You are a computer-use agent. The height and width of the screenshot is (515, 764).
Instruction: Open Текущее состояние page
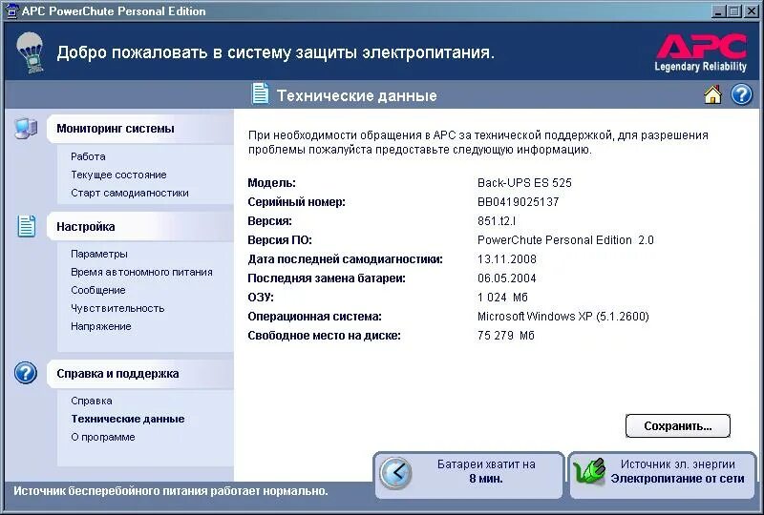118,175
